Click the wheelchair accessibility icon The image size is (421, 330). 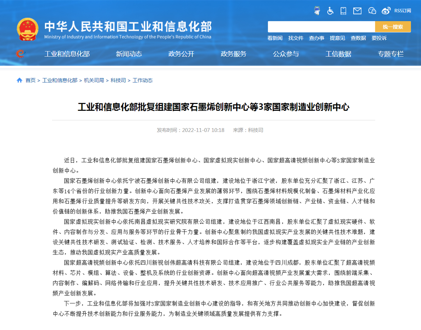click(x=330, y=11)
